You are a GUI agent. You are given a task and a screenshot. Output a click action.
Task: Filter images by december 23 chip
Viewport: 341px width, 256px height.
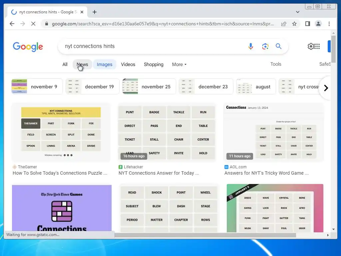coord(206,86)
